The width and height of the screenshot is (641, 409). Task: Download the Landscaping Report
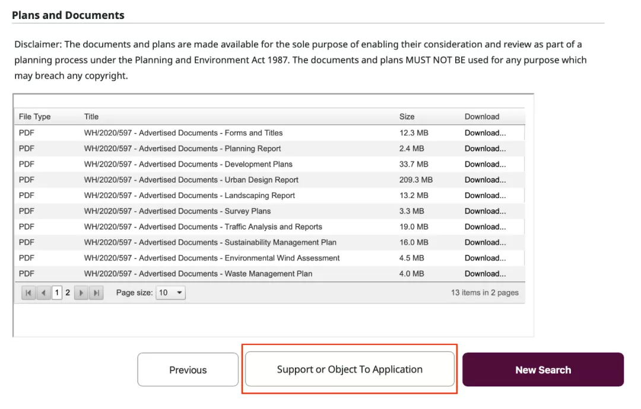485,196
